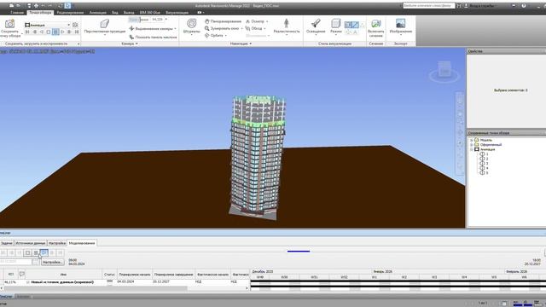Stop the TimeLiner simulation

click(x=28, y=252)
